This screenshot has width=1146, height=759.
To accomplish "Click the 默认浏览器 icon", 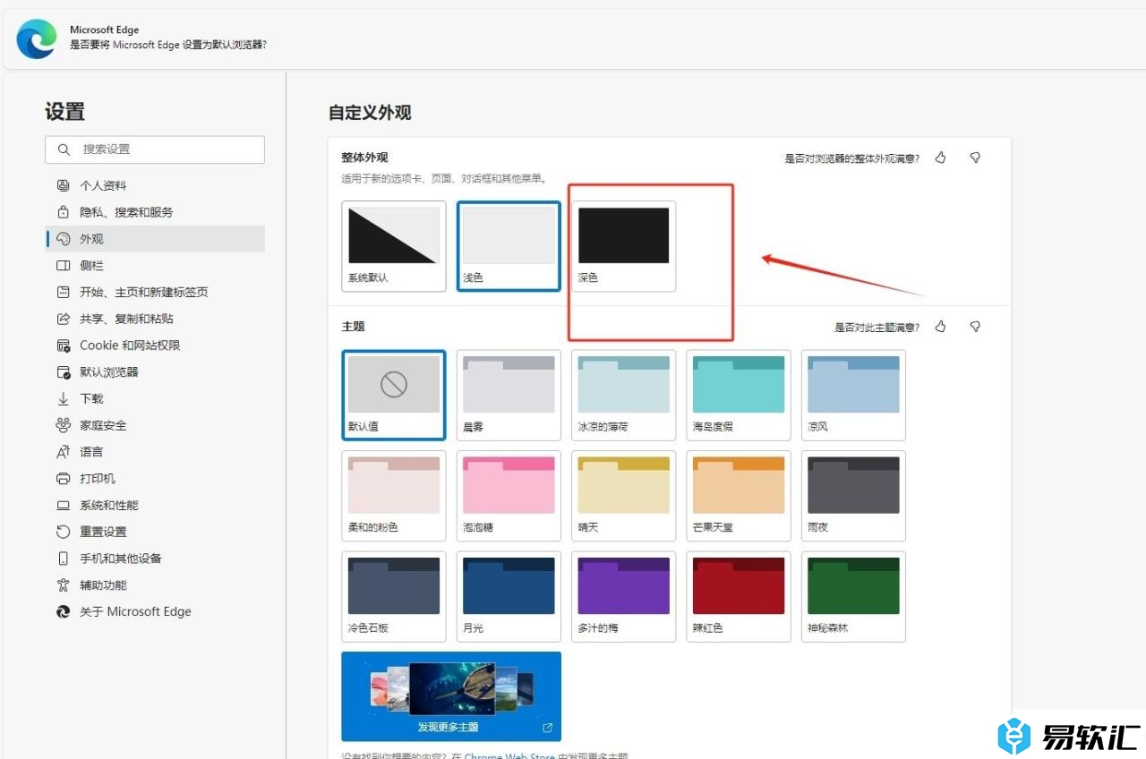I will [64, 372].
